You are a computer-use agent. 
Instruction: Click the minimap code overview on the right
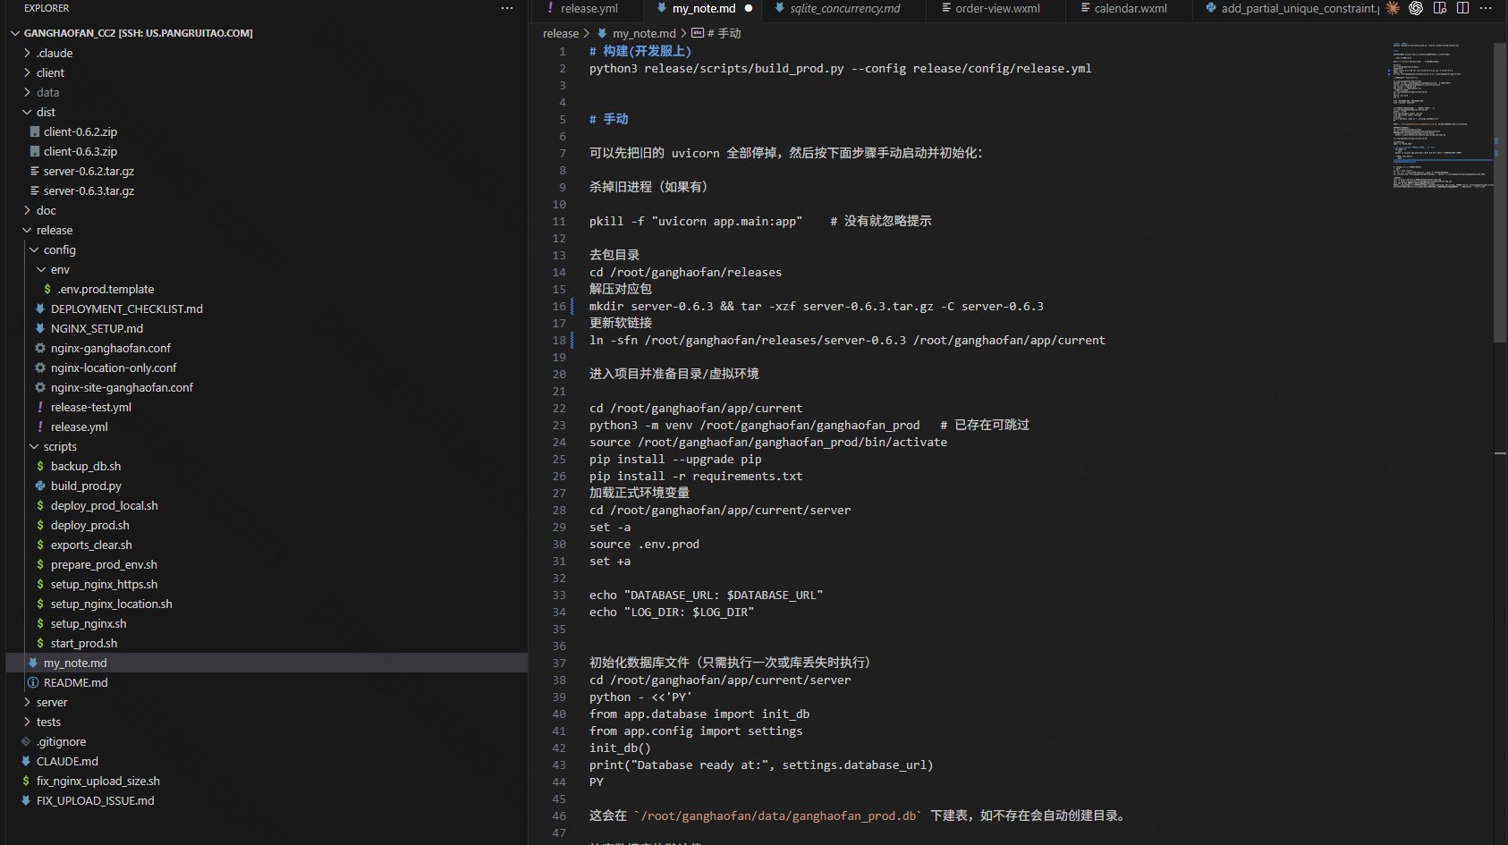(1440, 116)
